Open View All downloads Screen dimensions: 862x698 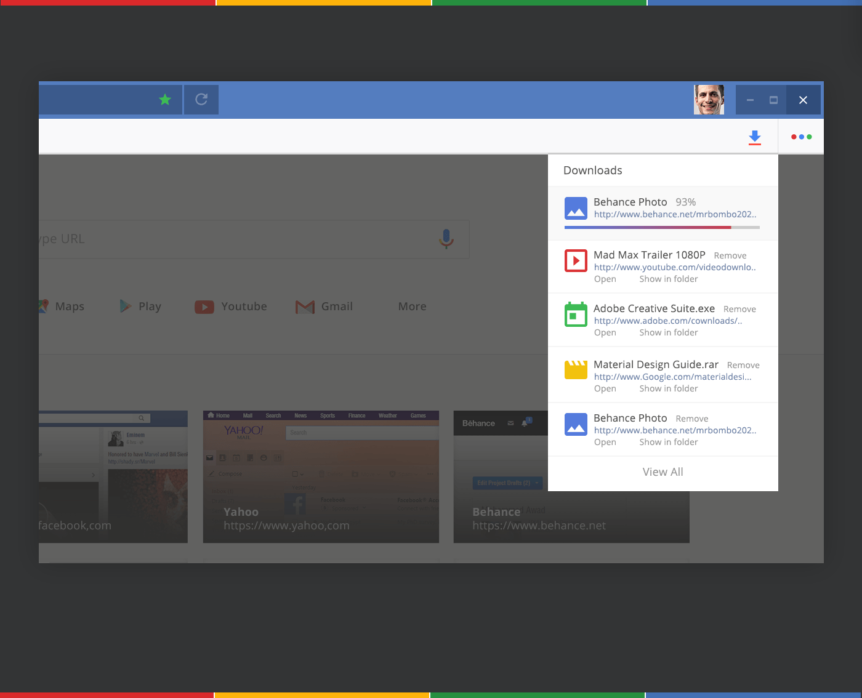(x=663, y=471)
